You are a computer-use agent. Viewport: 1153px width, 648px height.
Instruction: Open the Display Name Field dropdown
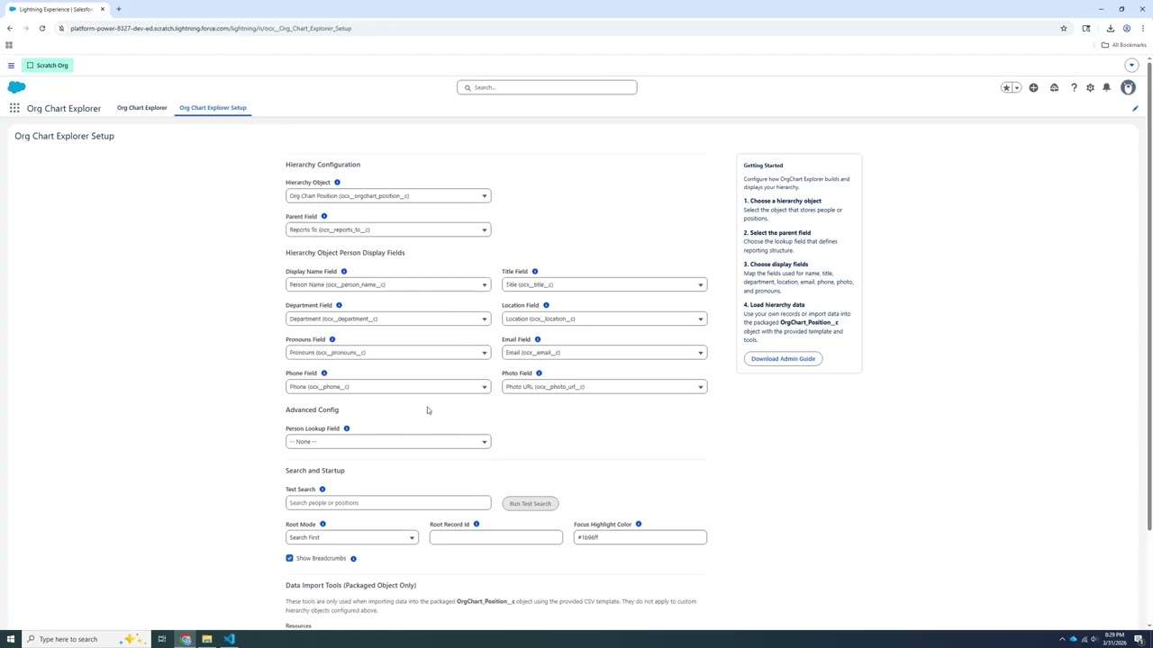(388, 284)
